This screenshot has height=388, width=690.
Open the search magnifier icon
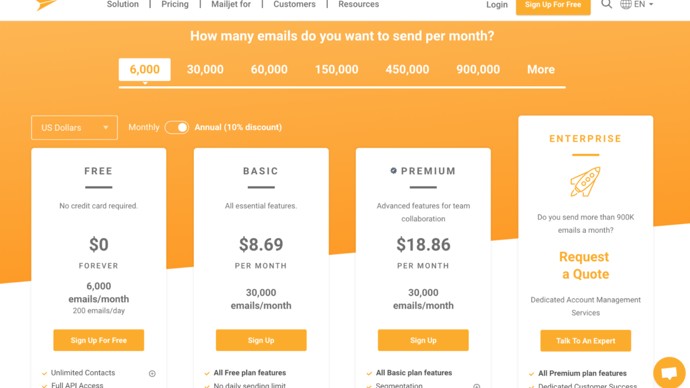point(607,5)
